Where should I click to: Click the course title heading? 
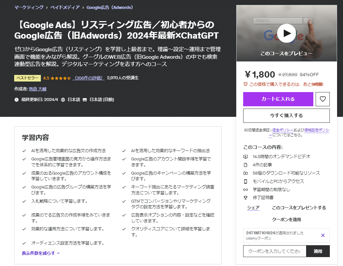(116, 30)
